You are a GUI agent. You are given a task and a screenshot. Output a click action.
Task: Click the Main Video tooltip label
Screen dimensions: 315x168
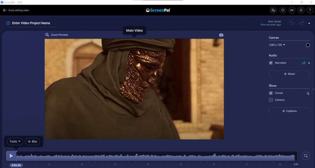(x=135, y=31)
